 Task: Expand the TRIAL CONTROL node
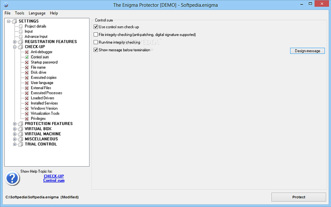[x=15, y=144]
